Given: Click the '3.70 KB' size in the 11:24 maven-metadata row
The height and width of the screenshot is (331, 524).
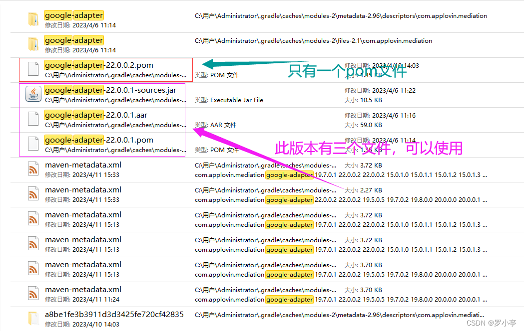Looking at the screenshot, I should tap(371, 290).
